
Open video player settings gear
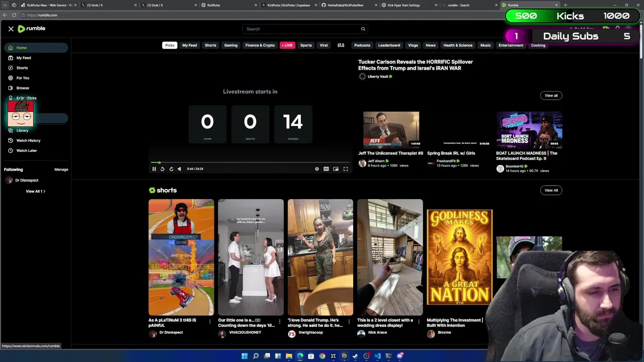[x=316, y=169]
